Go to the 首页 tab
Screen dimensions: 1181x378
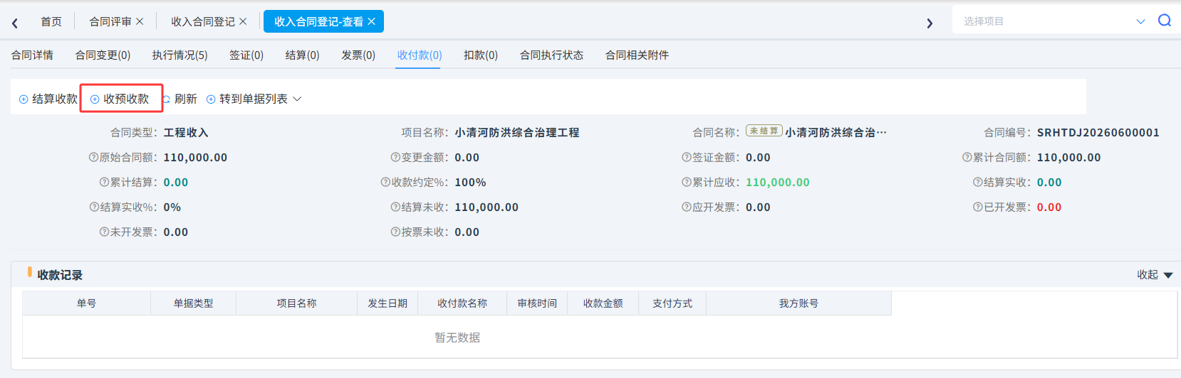tap(51, 21)
